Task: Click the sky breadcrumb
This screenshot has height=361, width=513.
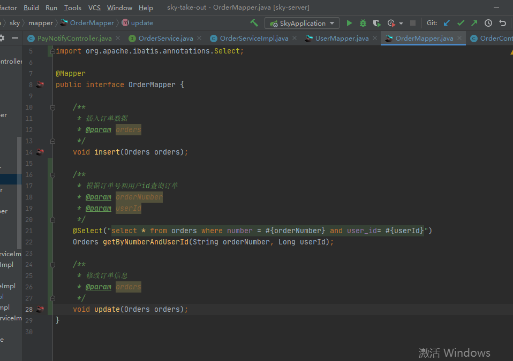Action: point(14,23)
